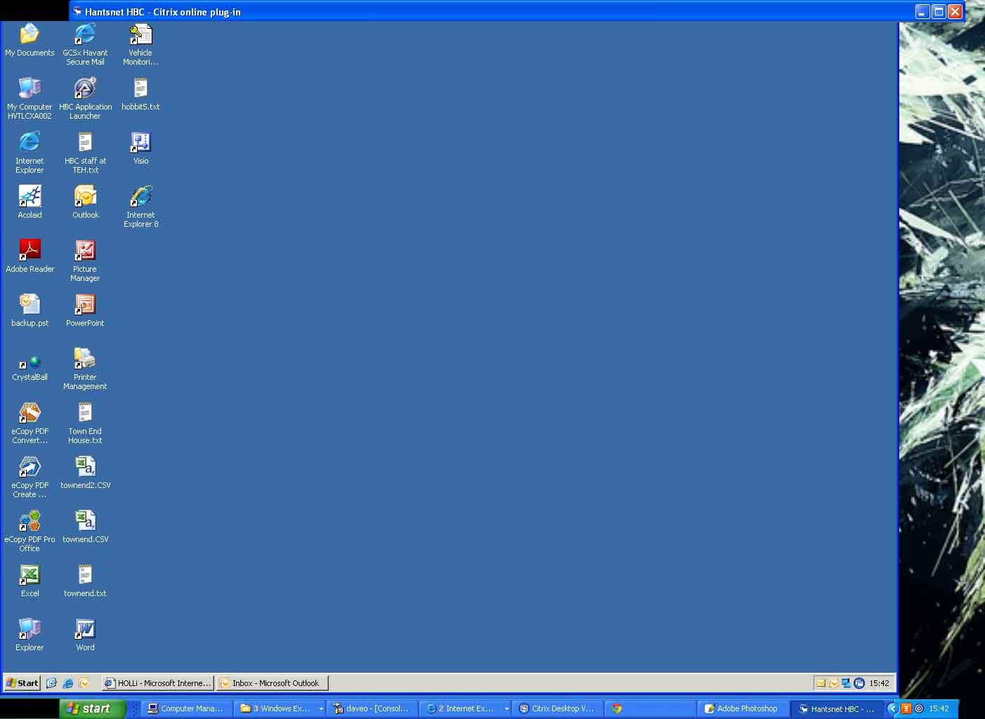Launch Visio from the desktop
This screenshot has height=719, width=985.
(x=141, y=143)
